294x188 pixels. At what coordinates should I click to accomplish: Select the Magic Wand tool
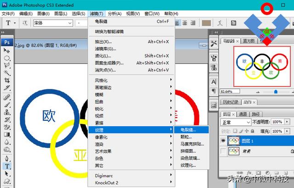[7, 73]
